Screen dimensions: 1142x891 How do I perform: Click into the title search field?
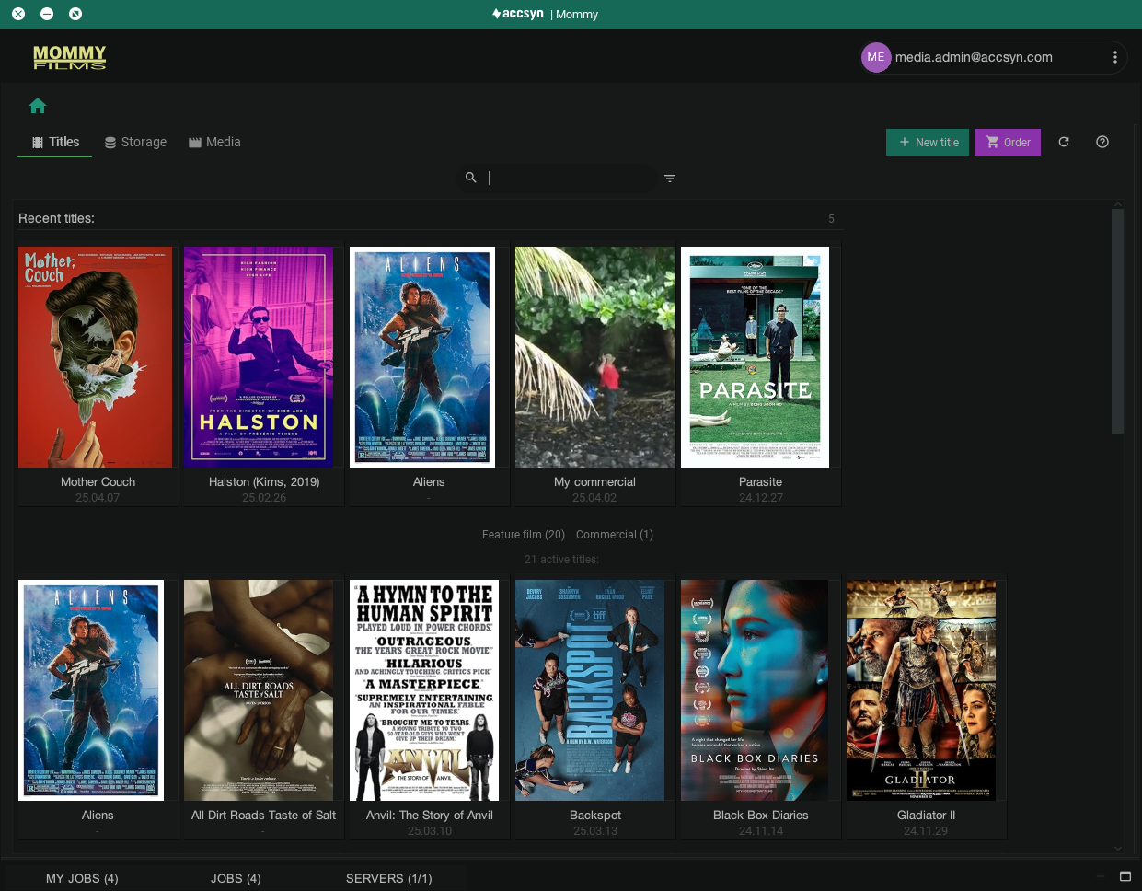(572, 178)
